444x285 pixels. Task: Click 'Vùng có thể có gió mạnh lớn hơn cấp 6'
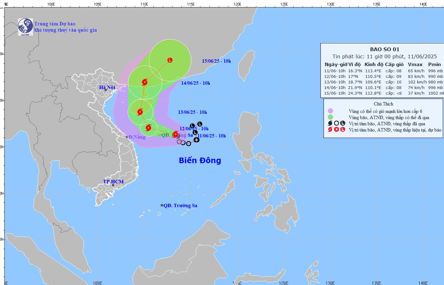pyautogui.click(x=386, y=111)
